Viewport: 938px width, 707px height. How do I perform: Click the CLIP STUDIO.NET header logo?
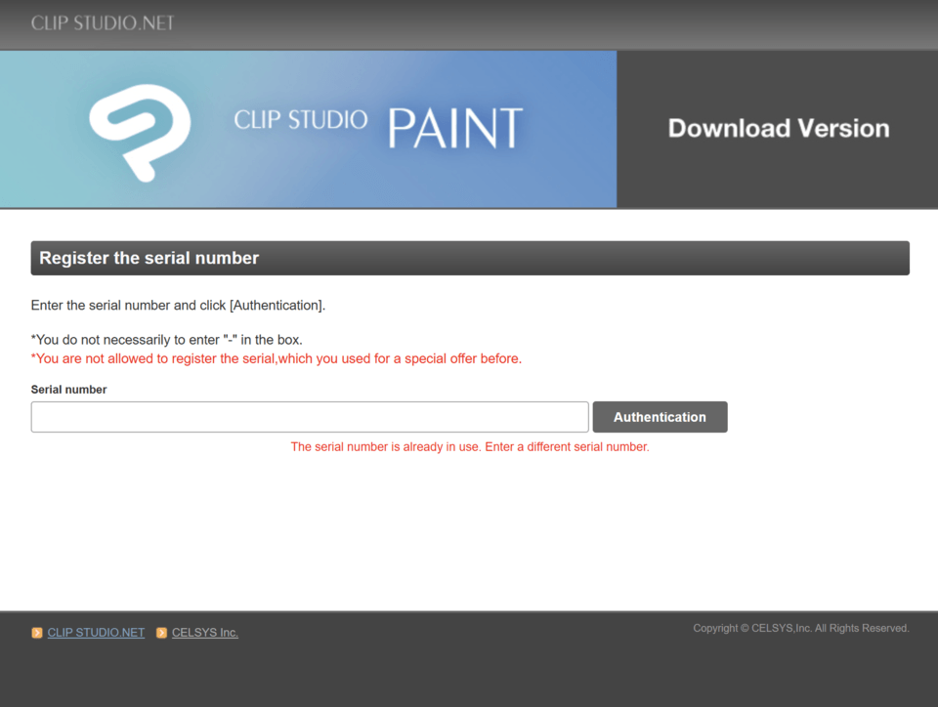click(103, 22)
